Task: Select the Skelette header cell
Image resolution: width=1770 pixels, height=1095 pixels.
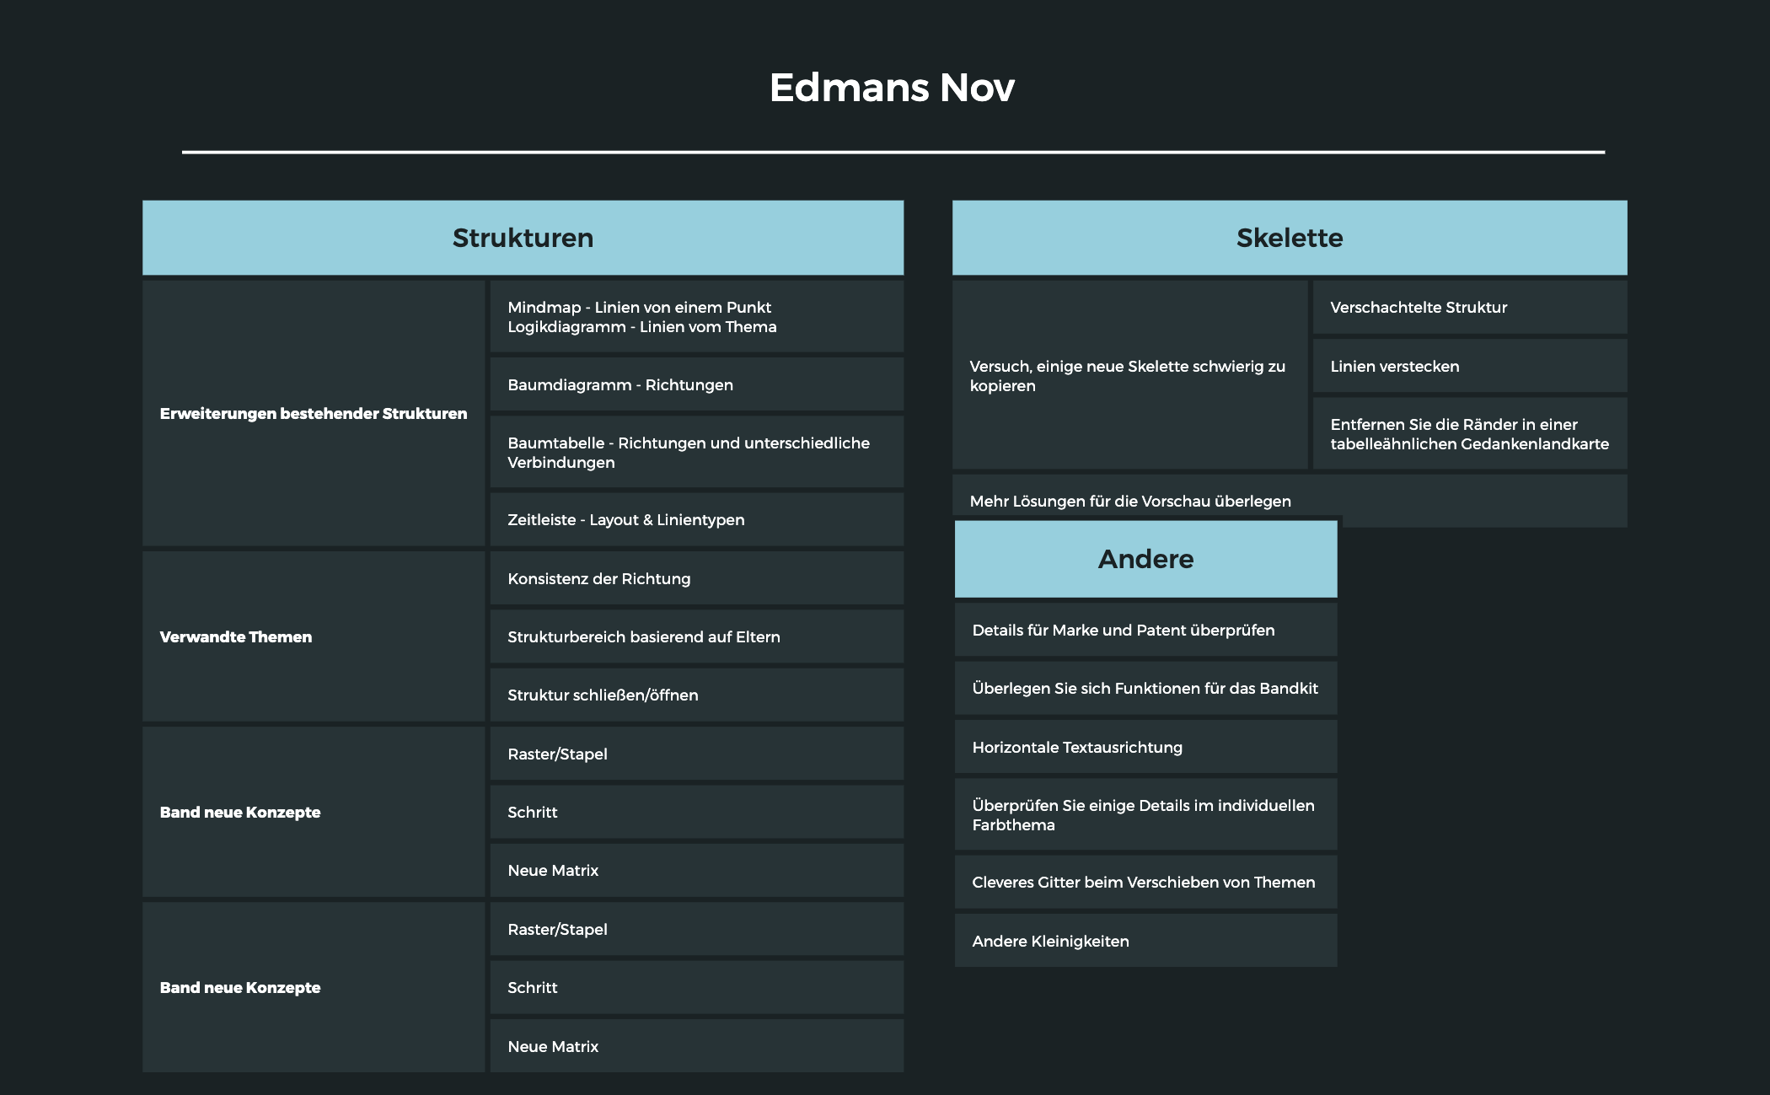Action: pos(1289,238)
